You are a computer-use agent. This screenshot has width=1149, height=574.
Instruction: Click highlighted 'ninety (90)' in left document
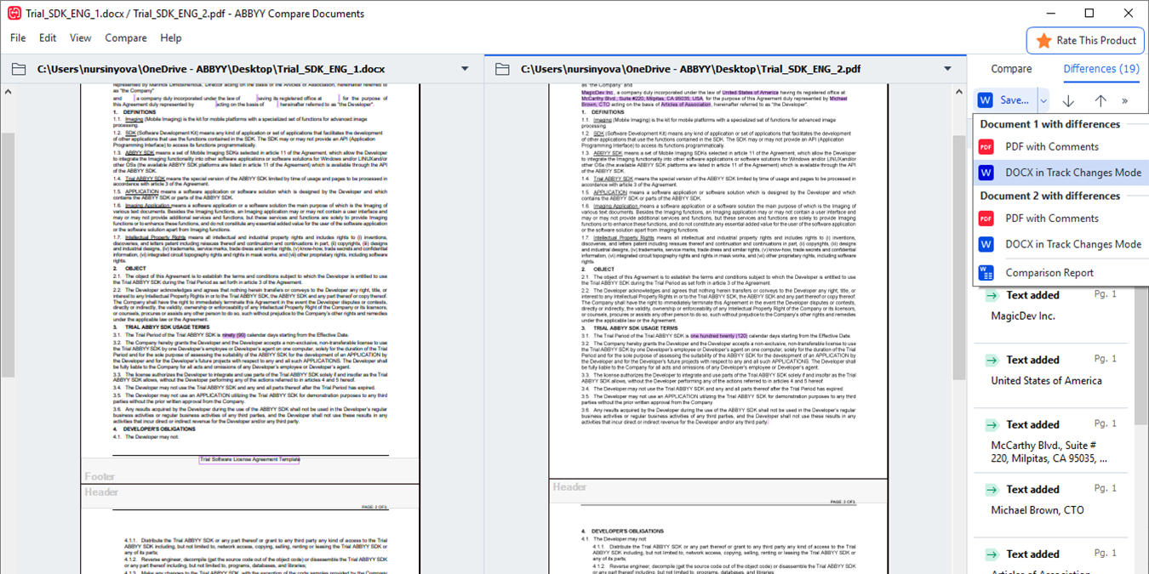click(x=234, y=335)
